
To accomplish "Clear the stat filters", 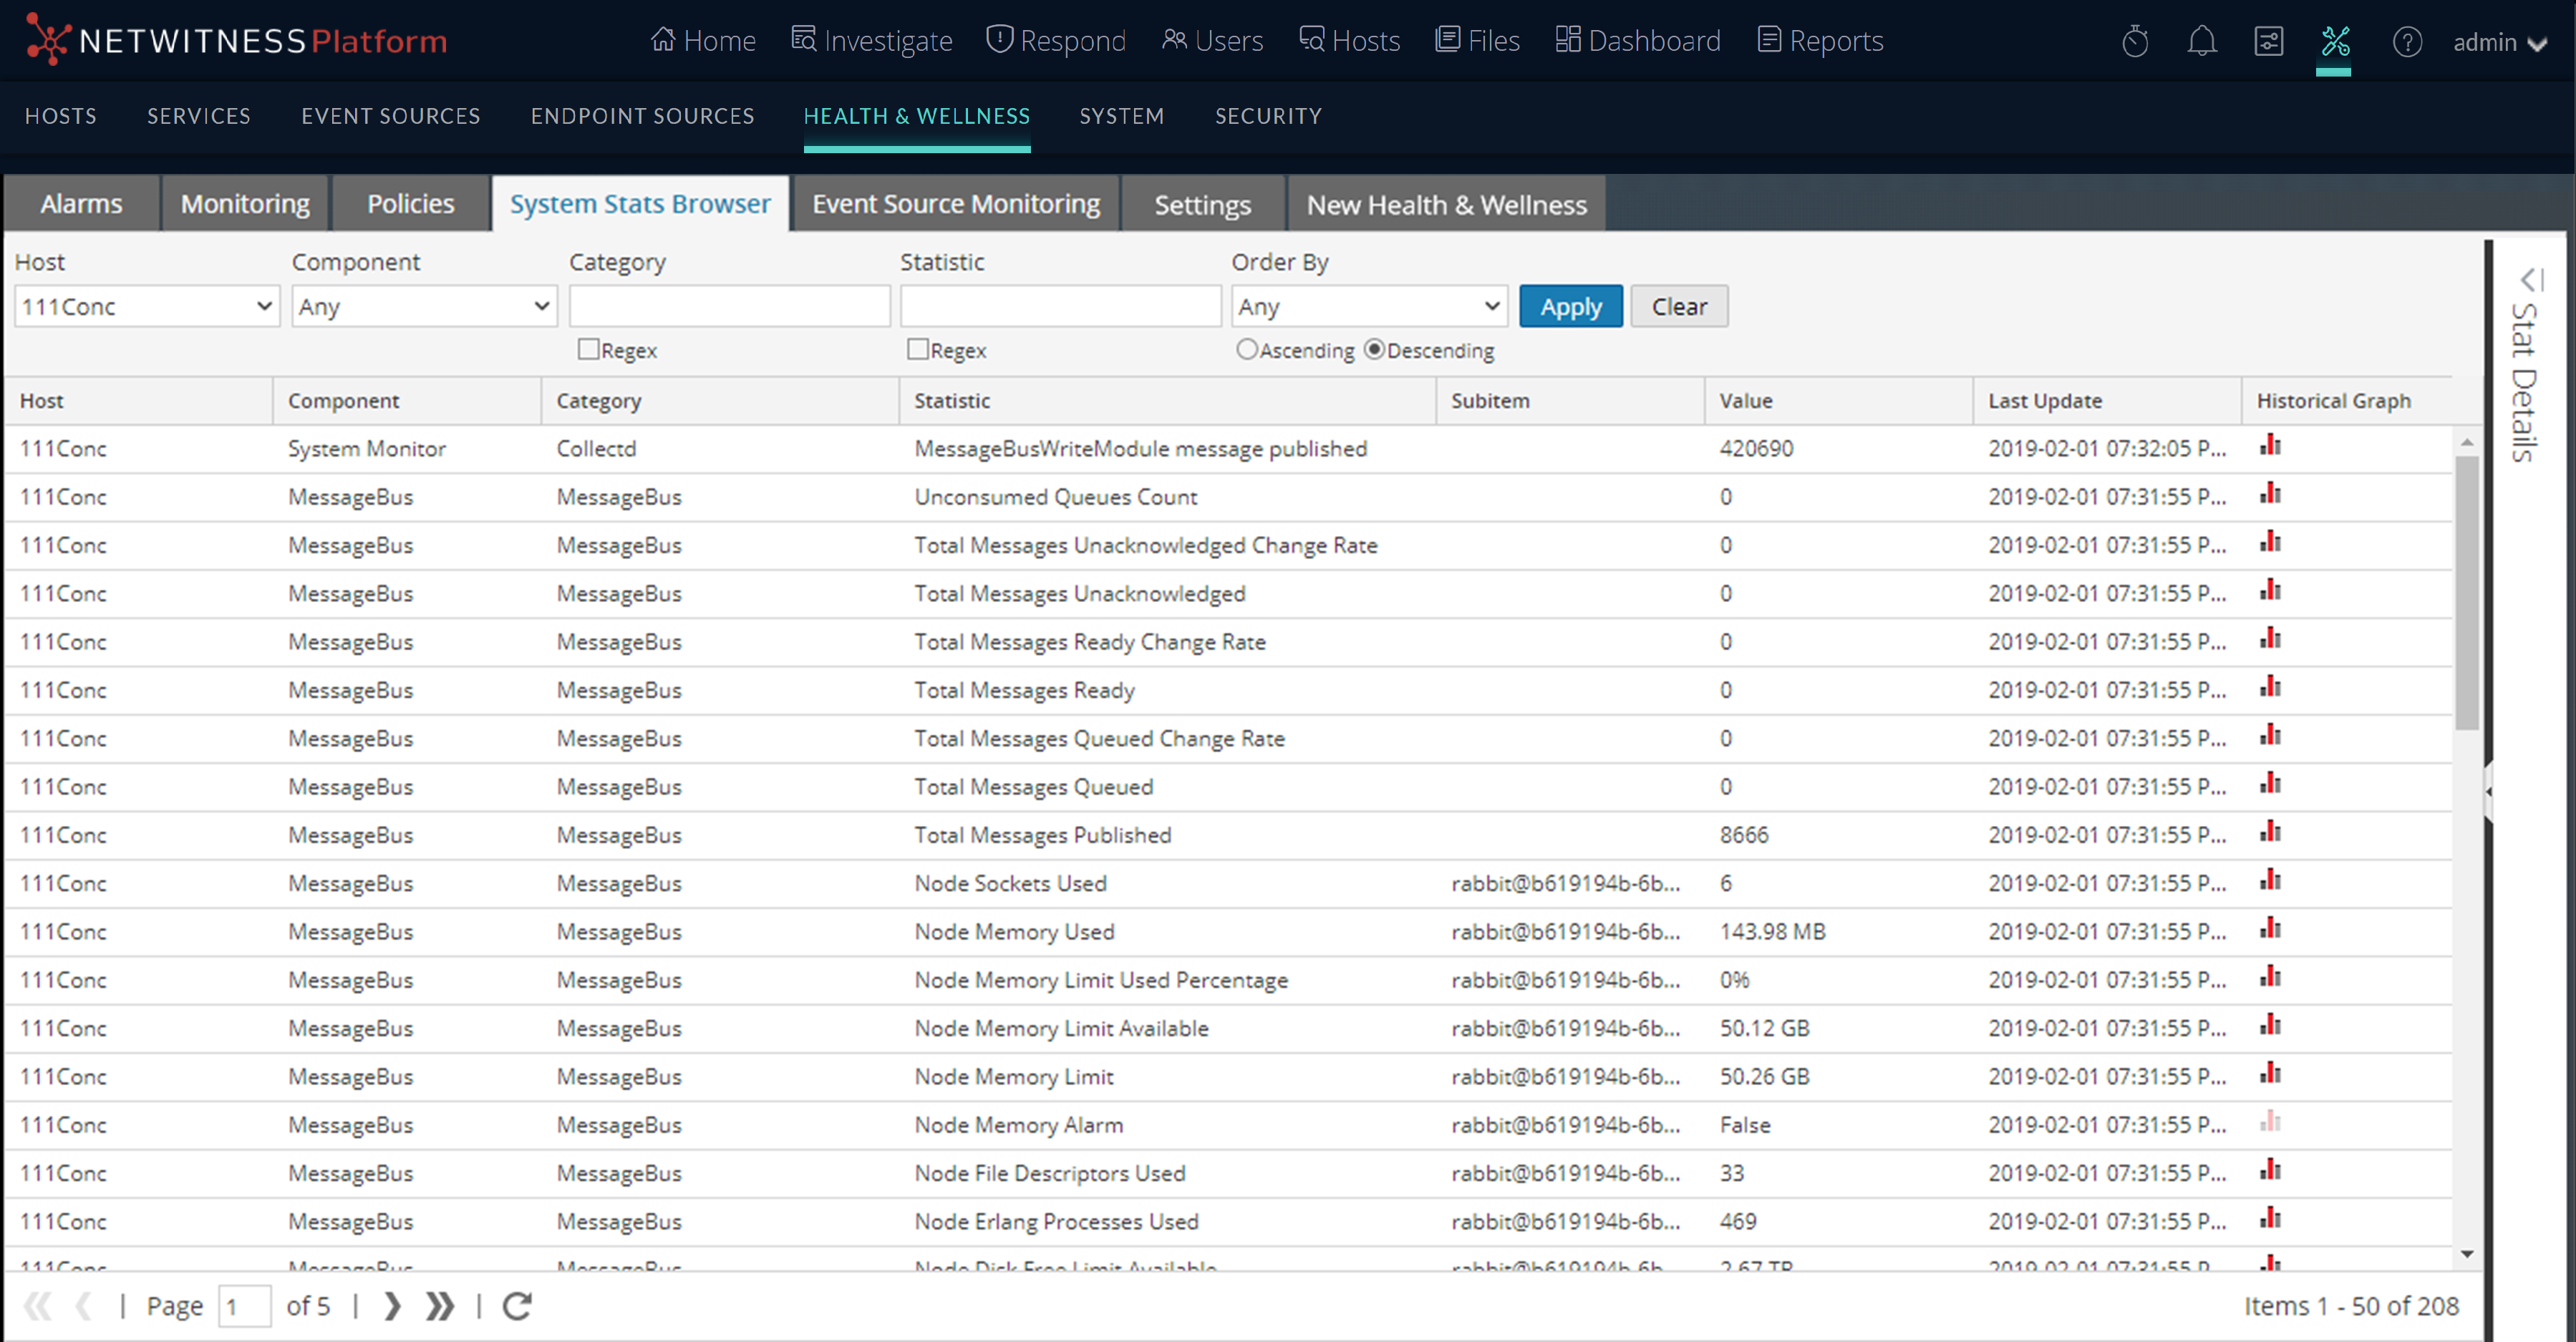I will pos(1679,306).
